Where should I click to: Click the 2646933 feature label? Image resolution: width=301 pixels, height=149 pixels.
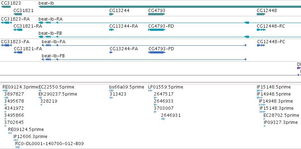point(163,101)
